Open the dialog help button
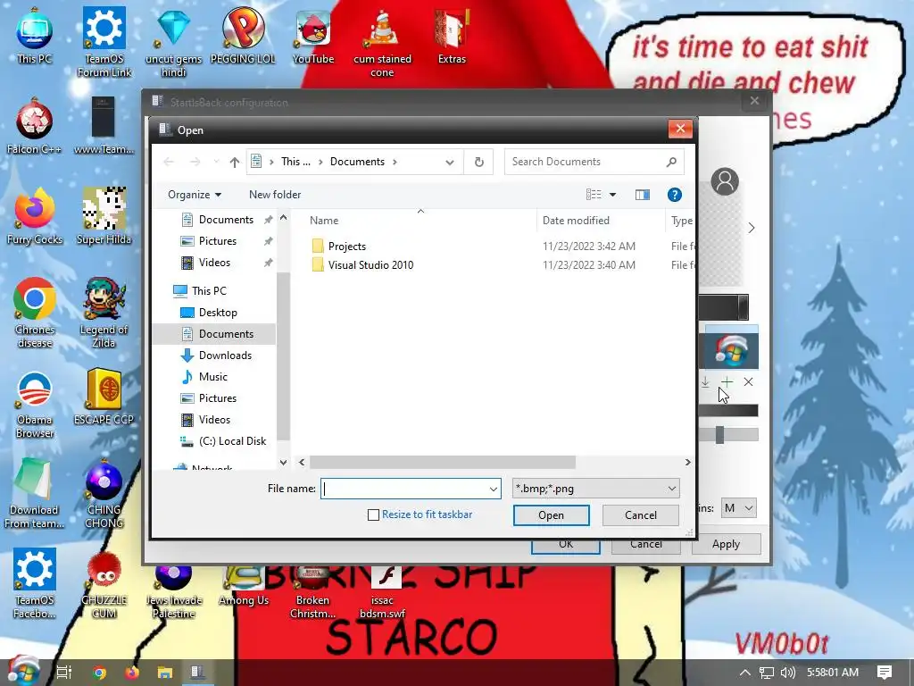Screen dimensions: 914x686 [x=675, y=195]
